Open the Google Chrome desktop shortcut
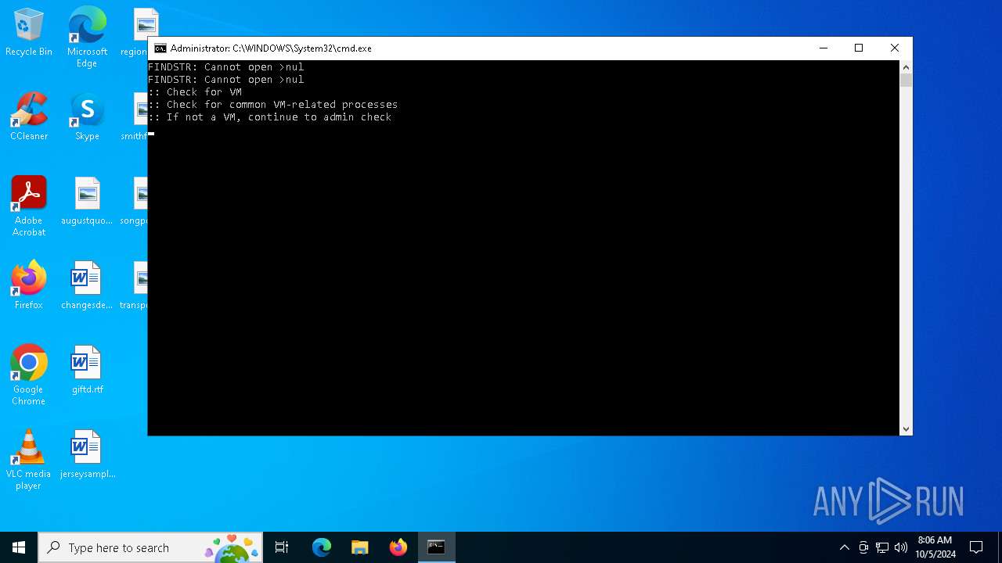The height and width of the screenshot is (563, 1002). point(29,375)
